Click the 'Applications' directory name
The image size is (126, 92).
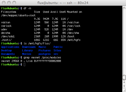(x=10, y=47)
